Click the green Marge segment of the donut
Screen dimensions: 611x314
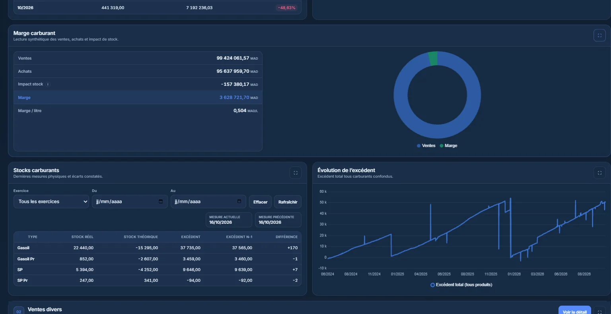pos(433,58)
